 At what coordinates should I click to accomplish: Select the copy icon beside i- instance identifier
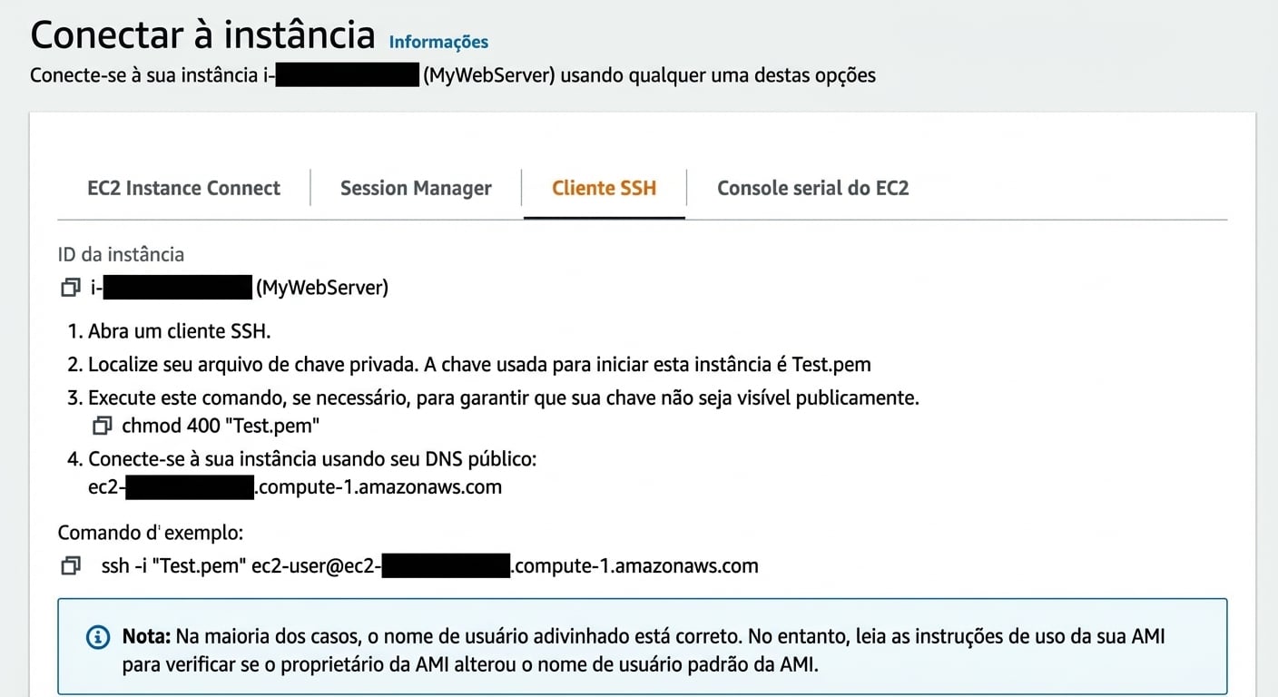tap(70, 287)
